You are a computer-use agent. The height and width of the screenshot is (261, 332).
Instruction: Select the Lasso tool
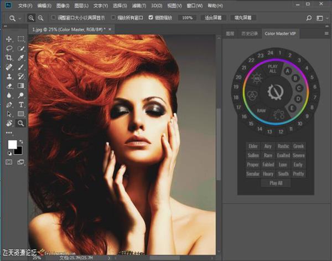click(x=9, y=49)
